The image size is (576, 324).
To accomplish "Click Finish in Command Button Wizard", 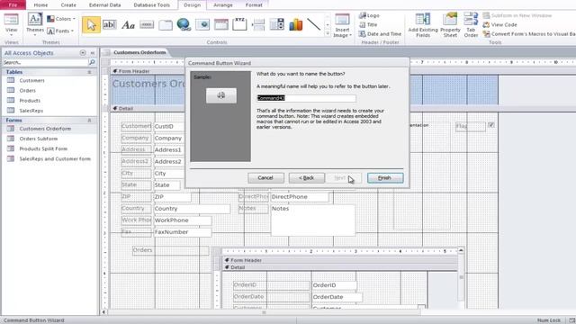I will tap(385, 178).
